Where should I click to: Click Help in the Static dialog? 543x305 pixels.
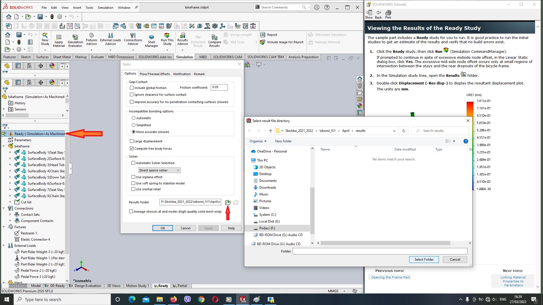click(x=231, y=228)
